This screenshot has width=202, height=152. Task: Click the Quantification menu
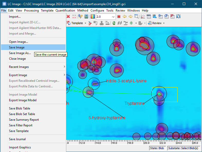click(65, 11)
